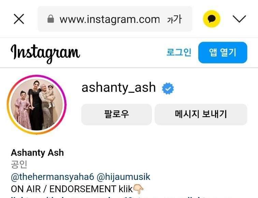
Task: Tap the Ashanty Ash display name
Action: (37, 153)
